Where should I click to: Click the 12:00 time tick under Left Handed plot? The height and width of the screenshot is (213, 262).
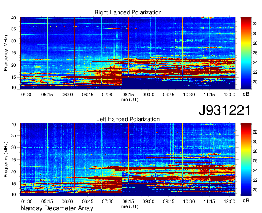pyautogui.click(x=230, y=201)
